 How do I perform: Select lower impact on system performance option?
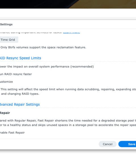pyautogui.click(x=47, y=67)
